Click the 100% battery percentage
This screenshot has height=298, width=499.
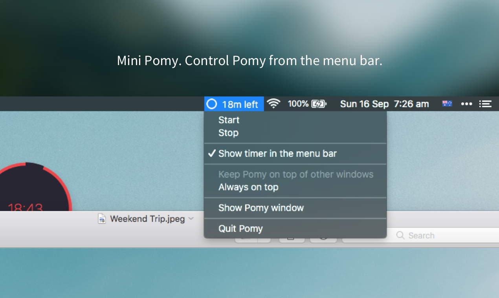(298, 104)
